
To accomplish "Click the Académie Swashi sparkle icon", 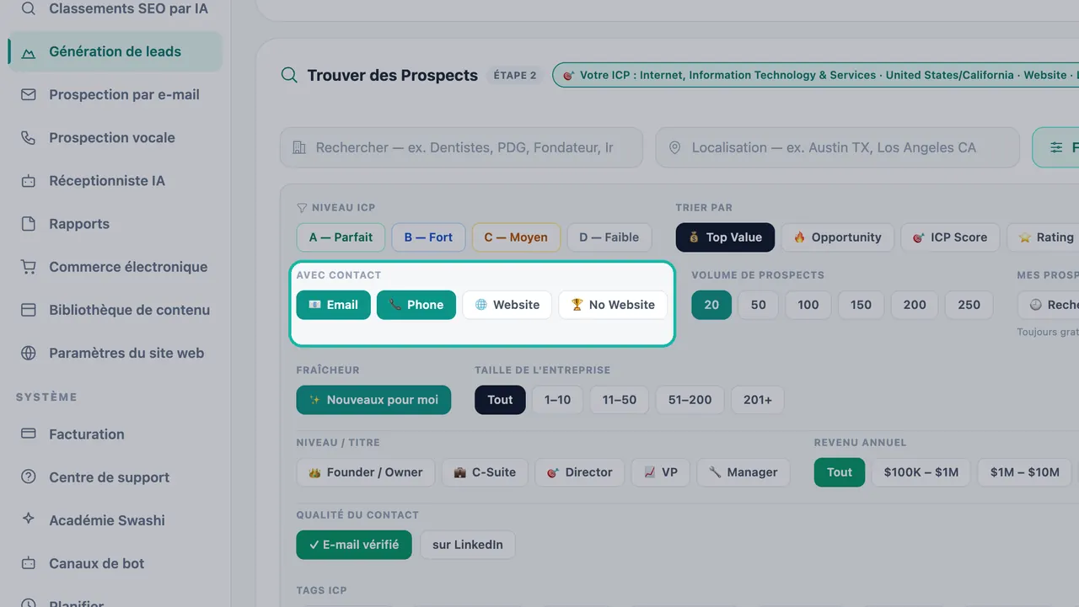I will pos(29,519).
